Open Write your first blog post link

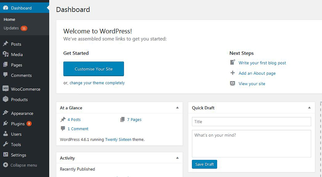click(262, 63)
